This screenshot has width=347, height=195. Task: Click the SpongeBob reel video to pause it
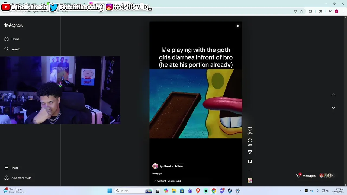[x=196, y=104]
